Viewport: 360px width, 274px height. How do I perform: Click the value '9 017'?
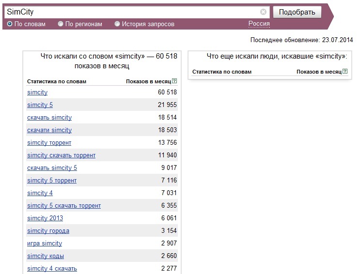point(169,168)
